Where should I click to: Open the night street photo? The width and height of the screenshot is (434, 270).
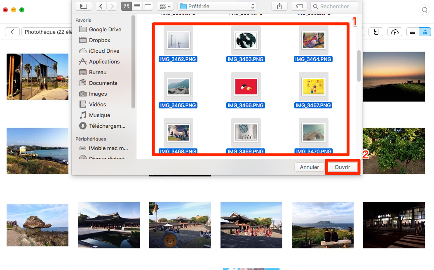(x=394, y=225)
